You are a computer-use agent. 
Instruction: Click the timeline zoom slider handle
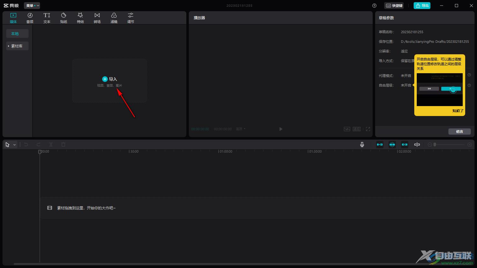(x=435, y=145)
